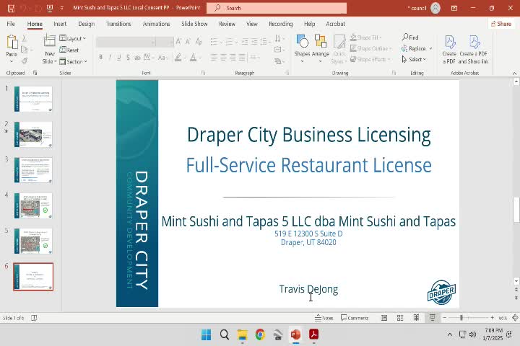Switch to the Slide Show tab

coord(194,24)
